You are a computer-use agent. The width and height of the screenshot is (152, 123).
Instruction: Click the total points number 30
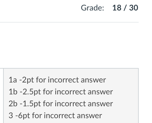point(134,8)
